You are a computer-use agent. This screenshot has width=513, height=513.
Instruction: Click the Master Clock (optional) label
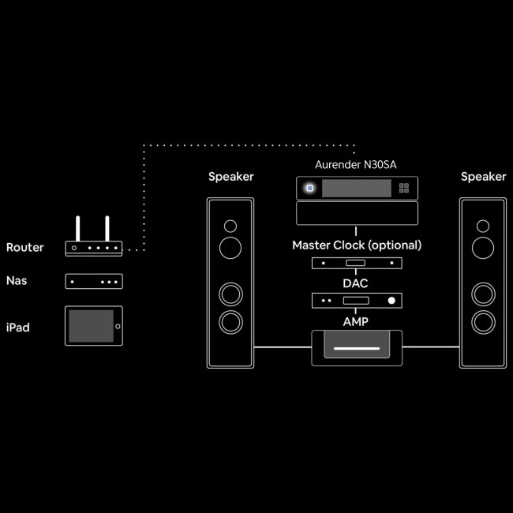point(357,245)
